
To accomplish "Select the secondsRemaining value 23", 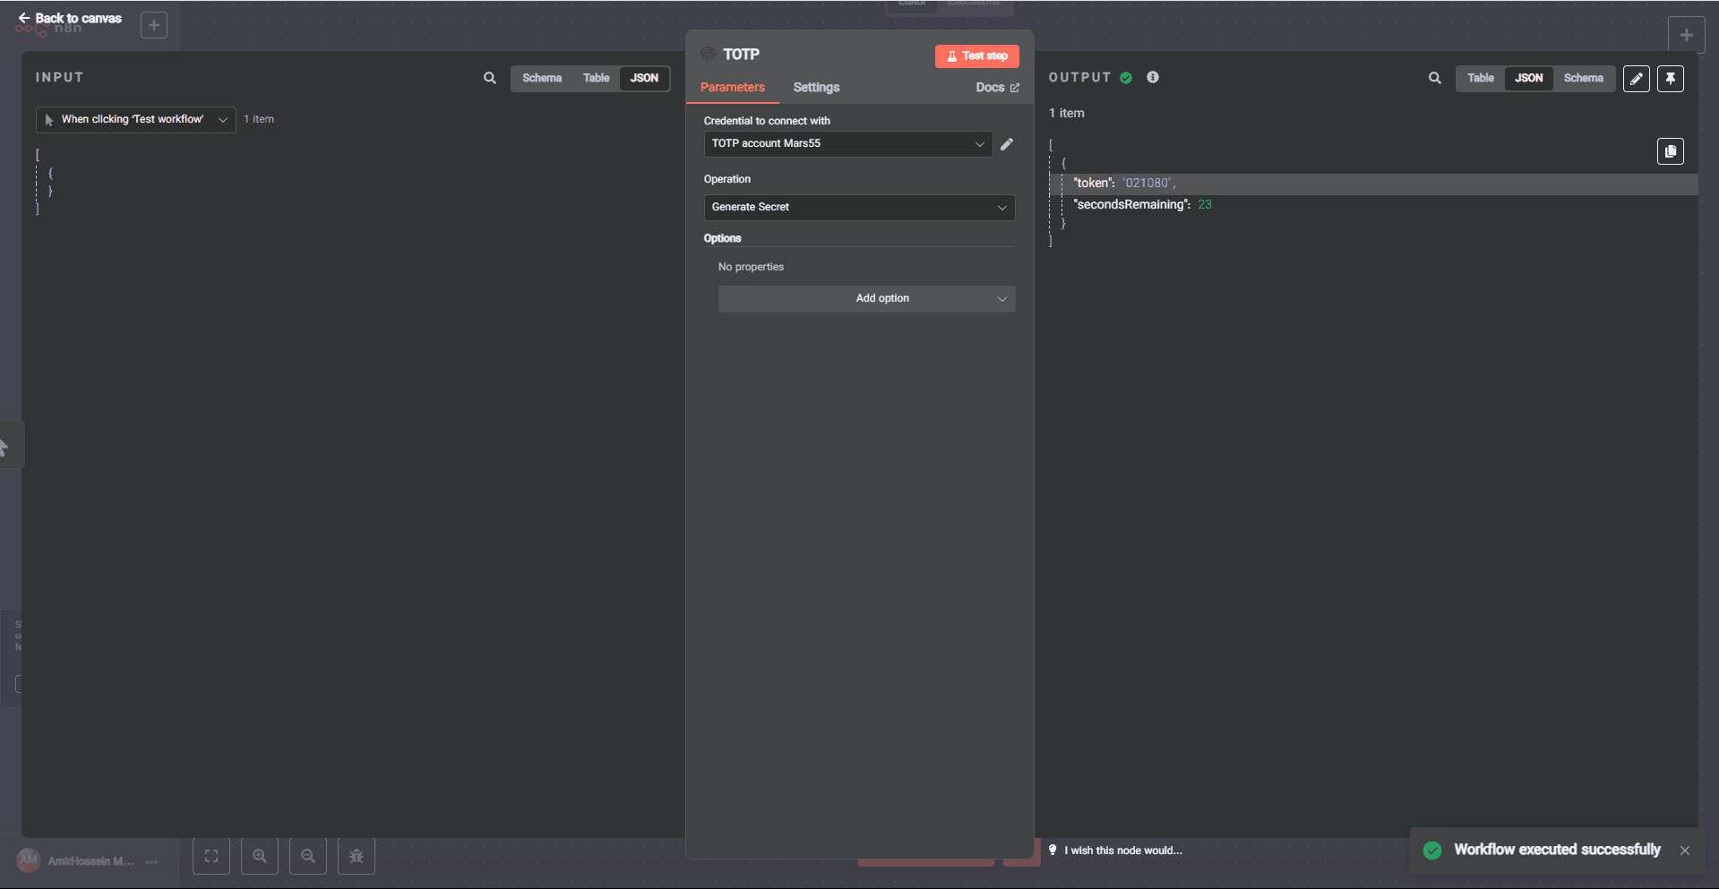I will click(1204, 204).
